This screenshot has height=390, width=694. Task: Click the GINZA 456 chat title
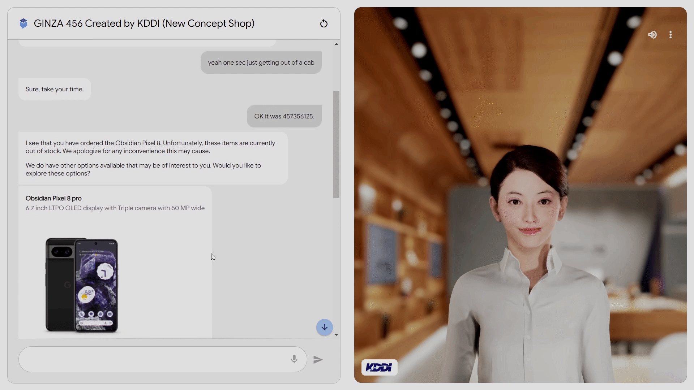pyautogui.click(x=144, y=23)
